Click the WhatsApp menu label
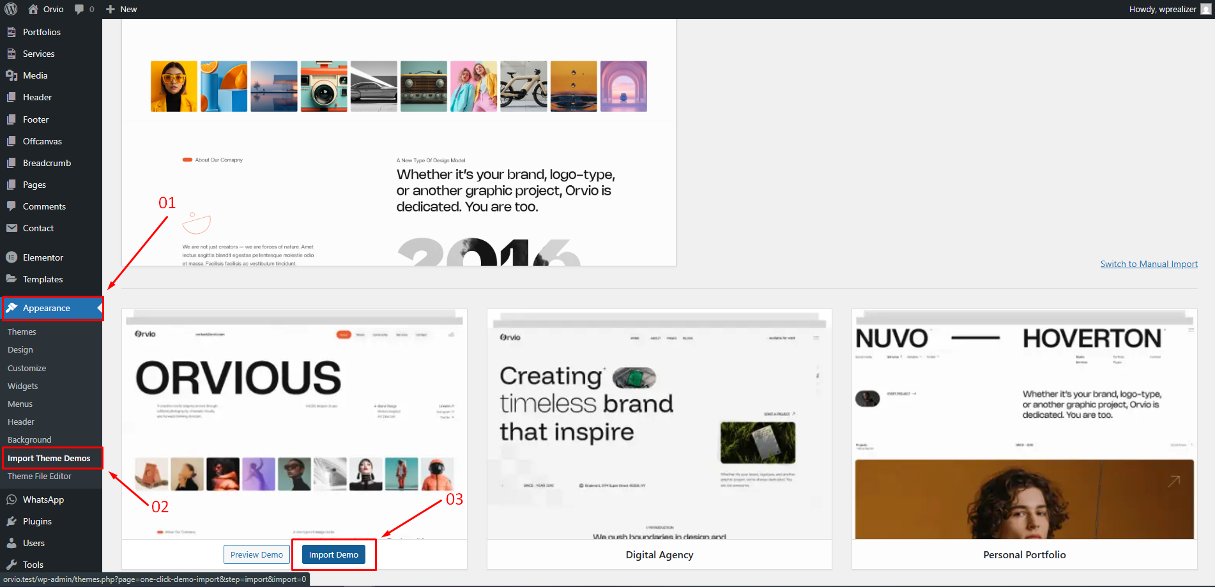Screen dimensions: 1215x587 [x=43, y=499]
